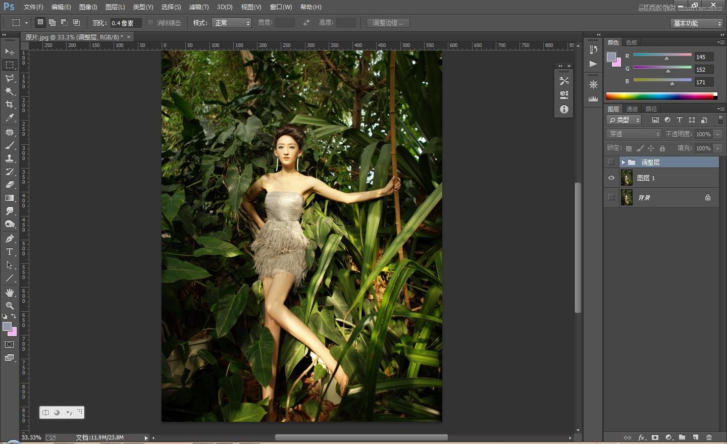This screenshot has height=444, width=727.
Task: Create a new group with folder icon
Action: pos(682,437)
